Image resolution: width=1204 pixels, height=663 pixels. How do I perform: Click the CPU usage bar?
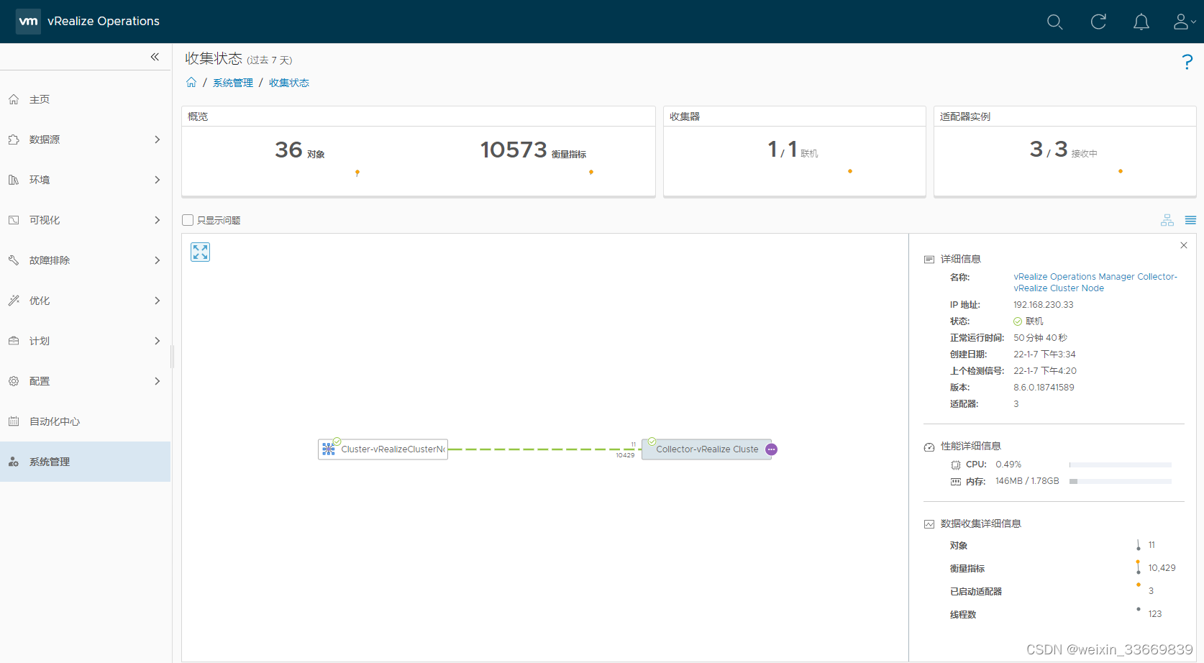coord(1121,465)
